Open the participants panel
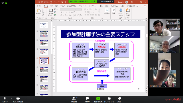 [x=74, y=100]
